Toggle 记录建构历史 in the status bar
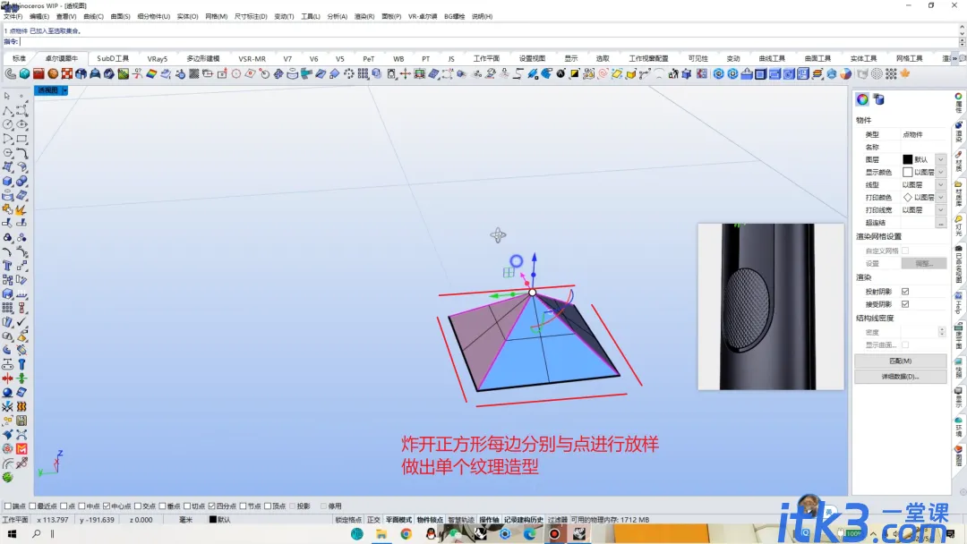The image size is (967, 544). pyautogui.click(x=524, y=520)
